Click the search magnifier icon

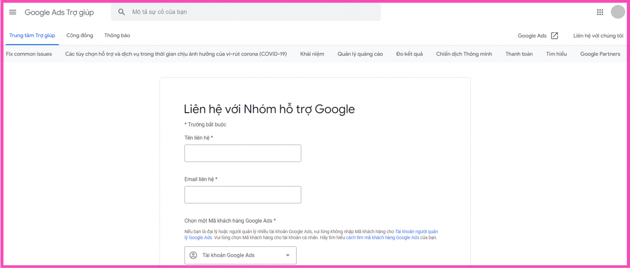(121, 12)
